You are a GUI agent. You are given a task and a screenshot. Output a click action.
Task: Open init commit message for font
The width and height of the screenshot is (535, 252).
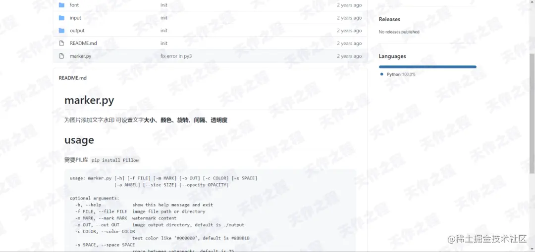(x=164, y=5)
